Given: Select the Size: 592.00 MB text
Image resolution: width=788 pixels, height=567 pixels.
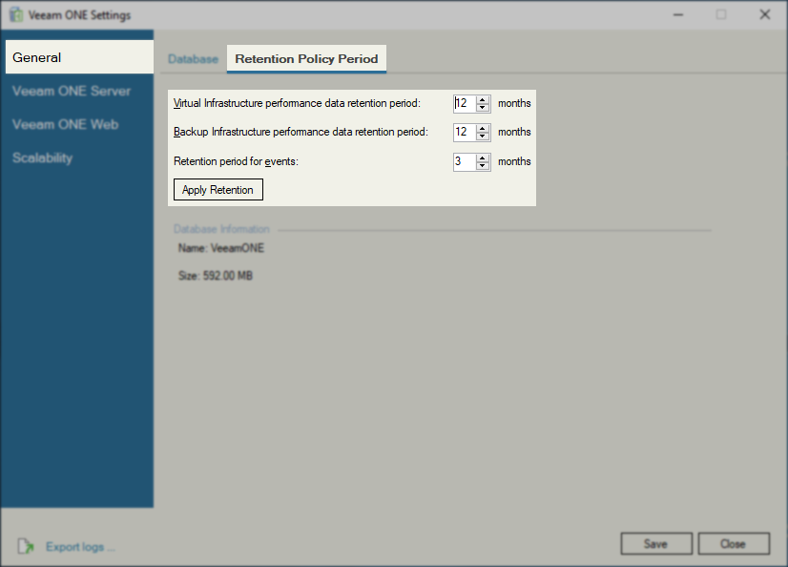Looking at the screenshot, I should [x=215, y=276].
